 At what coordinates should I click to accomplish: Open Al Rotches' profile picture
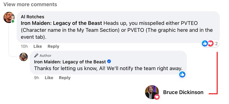9,17
